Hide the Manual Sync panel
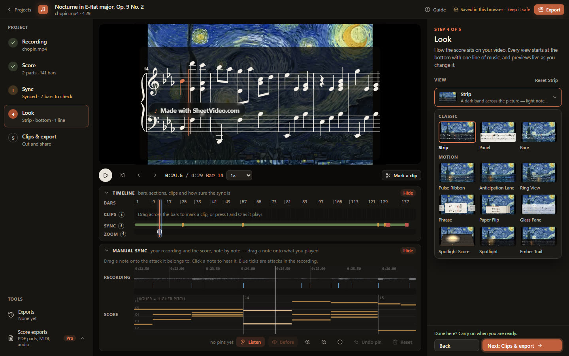The width and height of the screenshot is (569, 356). (x=408, y=251)
